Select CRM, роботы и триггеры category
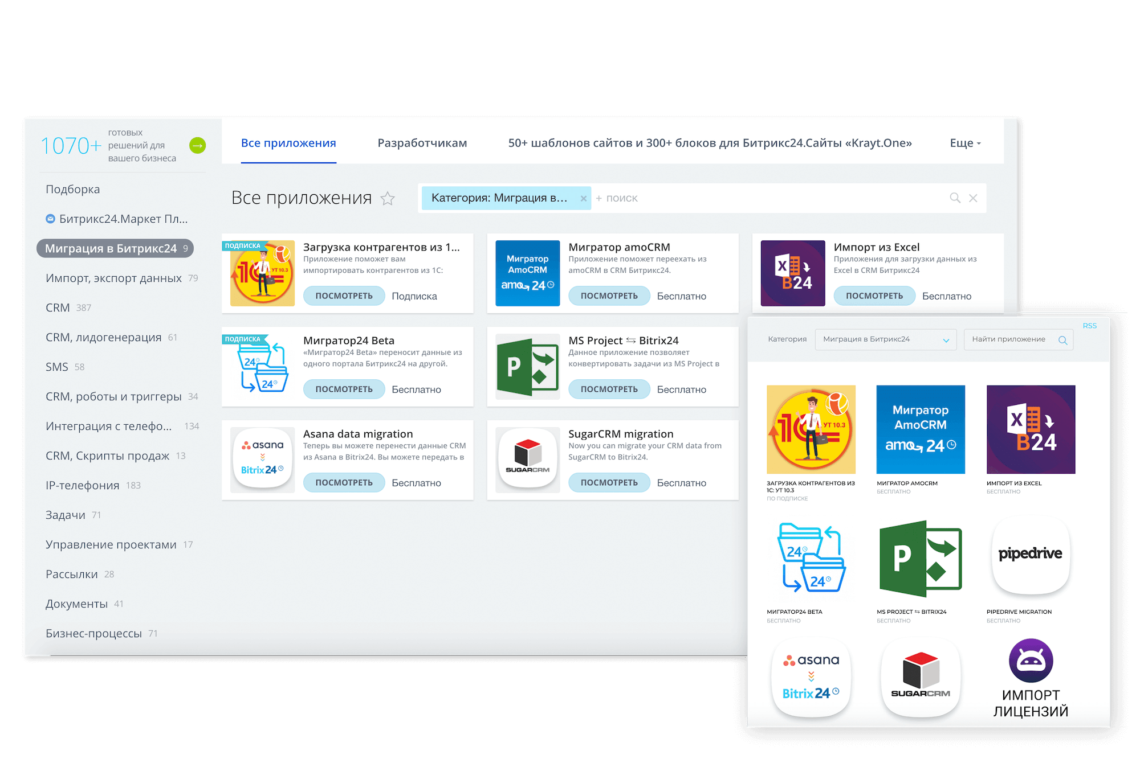1140x771 pixels. 121,396
